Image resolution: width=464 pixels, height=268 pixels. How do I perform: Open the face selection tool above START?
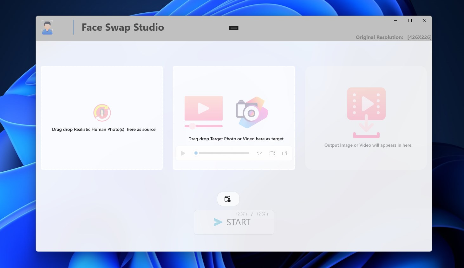tap(228, 199)
